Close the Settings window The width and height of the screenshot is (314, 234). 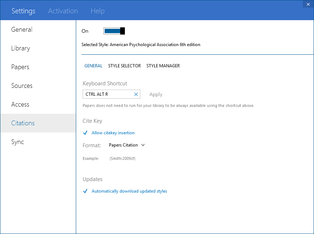point(308,4)
